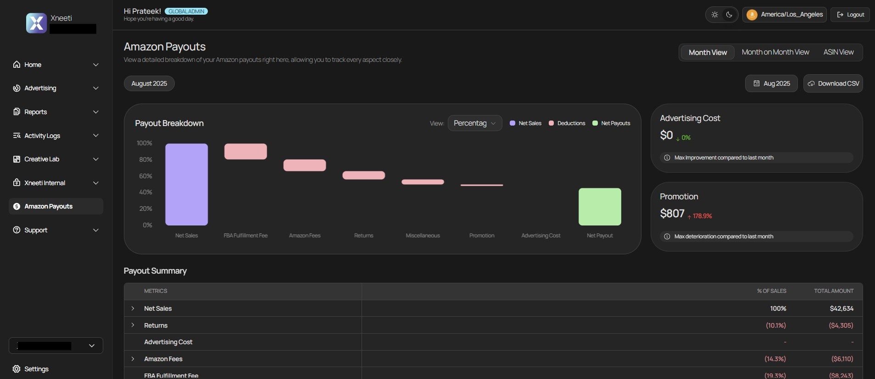Click the pink FBA Fulfillment Fee bar
Viewport: 875px width, 379px height.
(x=245, y=151)
